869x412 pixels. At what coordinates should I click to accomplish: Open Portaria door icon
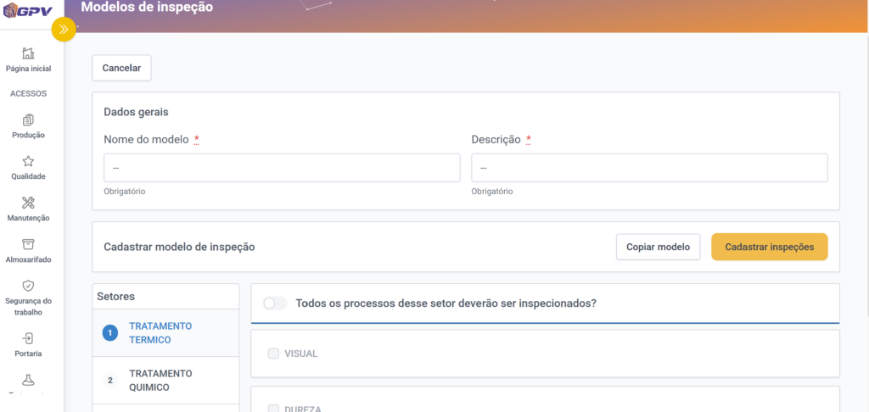pos(28,338)
